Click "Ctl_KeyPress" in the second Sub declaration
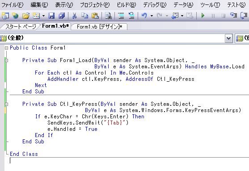 coord(79,104)
